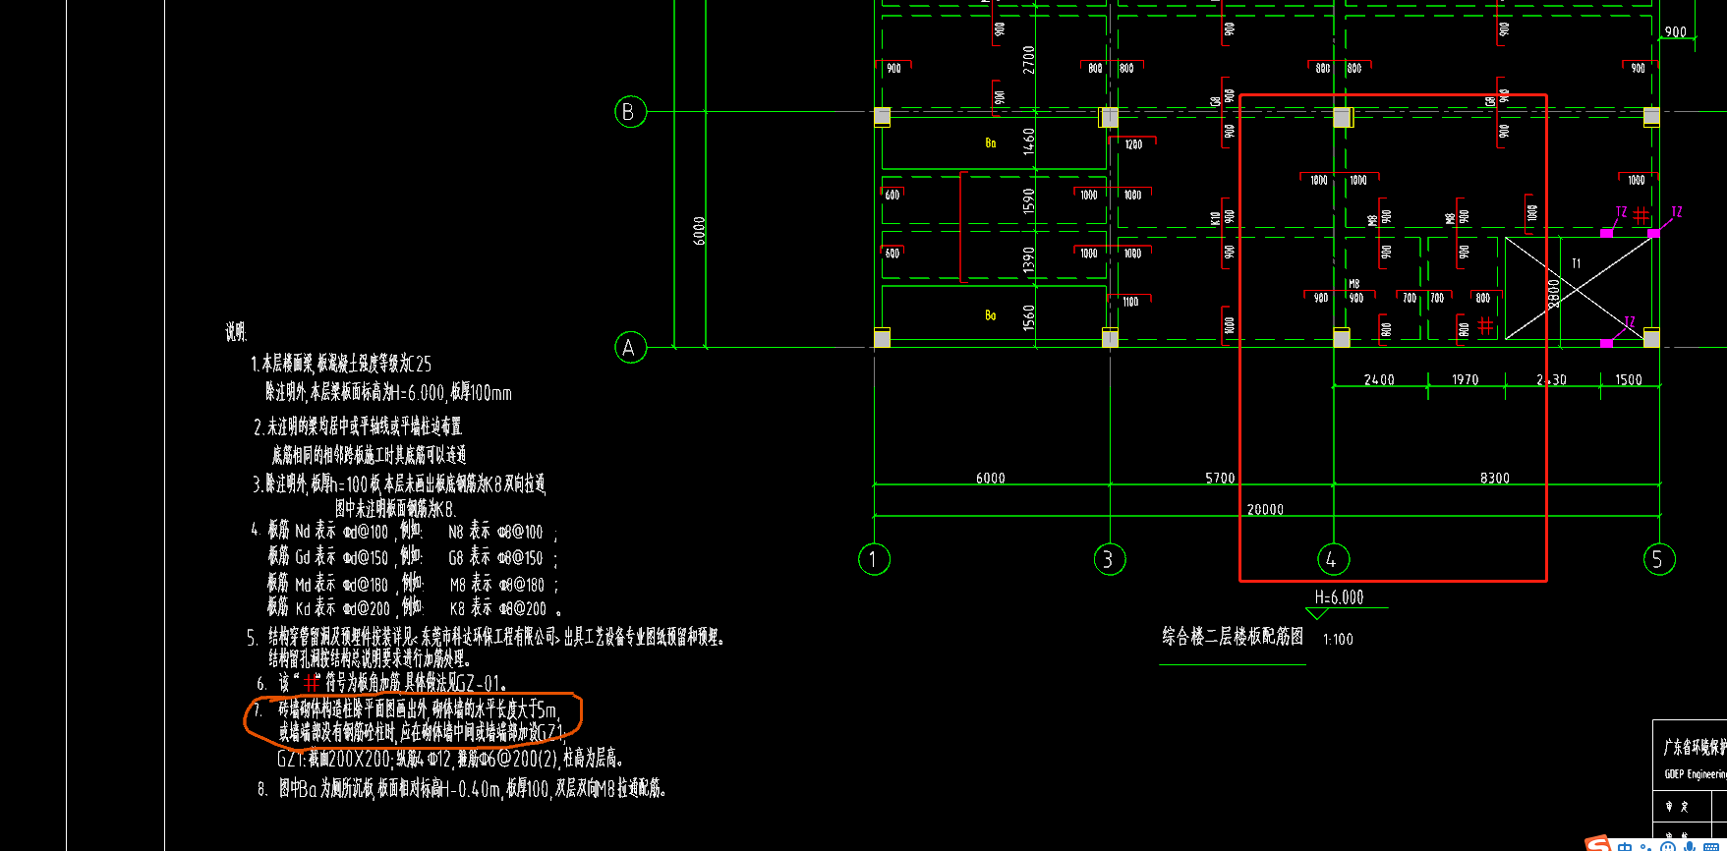
Task: Click the note line 图中未注明板面钢筋为K8
Action: (395, 508)
